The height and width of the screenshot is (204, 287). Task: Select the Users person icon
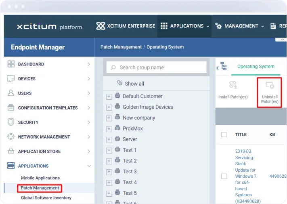click(11, 93)
